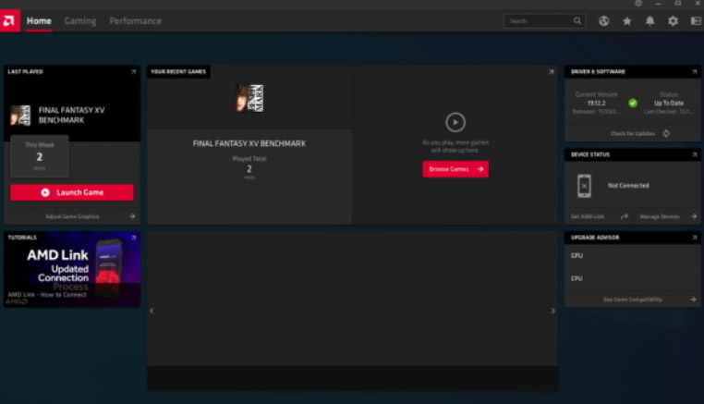Expand the Upgrade Advisor card
704x404 pixels.
[x=694, y=238]
